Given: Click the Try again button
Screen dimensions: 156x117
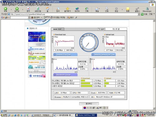Looking at the screenshot, I should tap(101, 29).
